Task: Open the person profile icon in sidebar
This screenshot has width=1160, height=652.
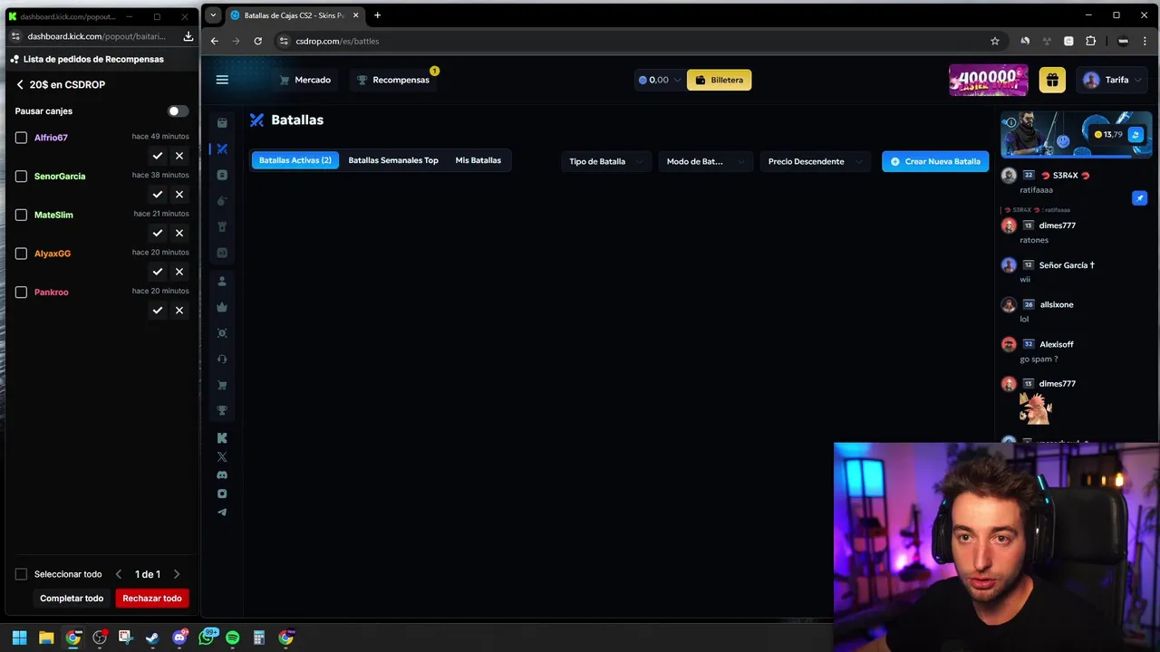Action: [x=222, y=282]
